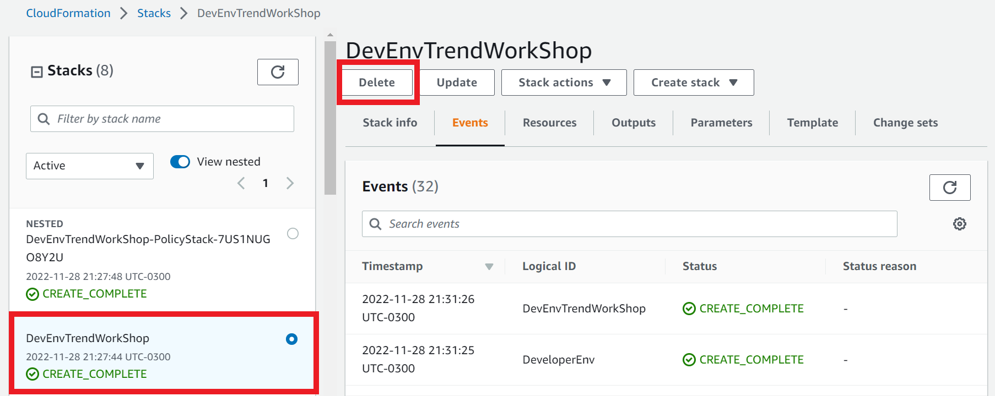Screen dimensions: 995x396
Task: Open the Create stack dropdown
Action: tap(694, 82)
